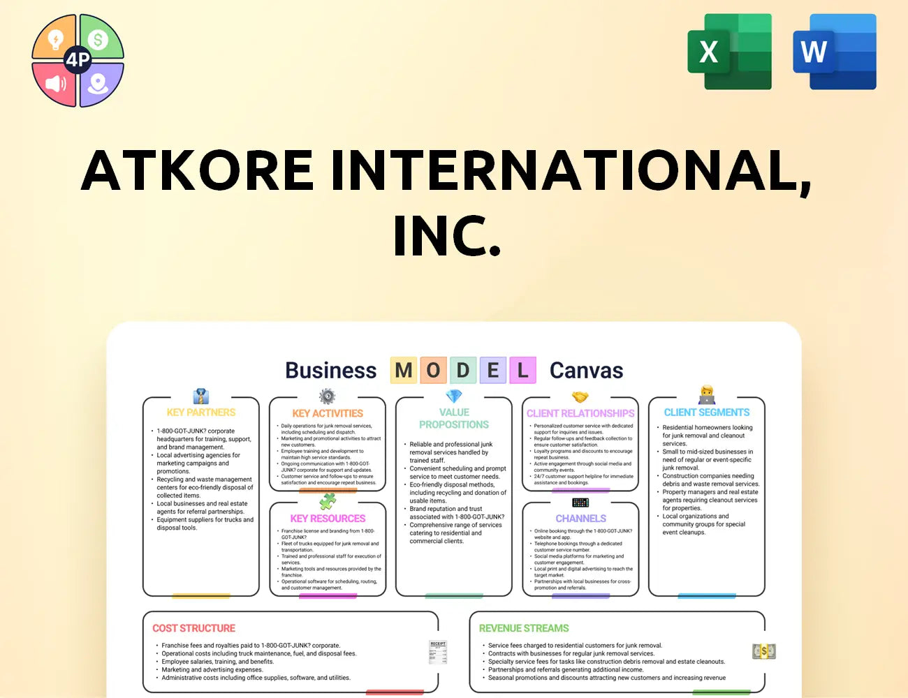Click the Key Partners necktie icon
Screen dimensions: 908x698
point(201,396)
